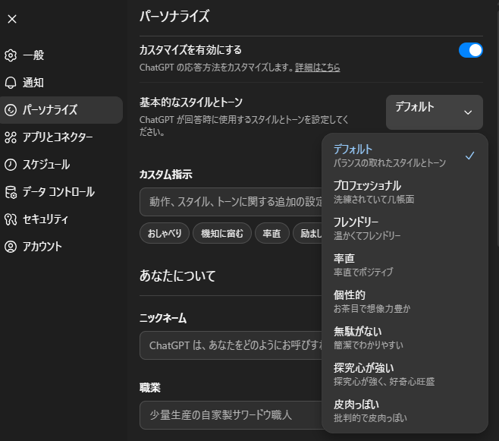
Task: Select フレンドリー style option
Action: tap(404, 228)
